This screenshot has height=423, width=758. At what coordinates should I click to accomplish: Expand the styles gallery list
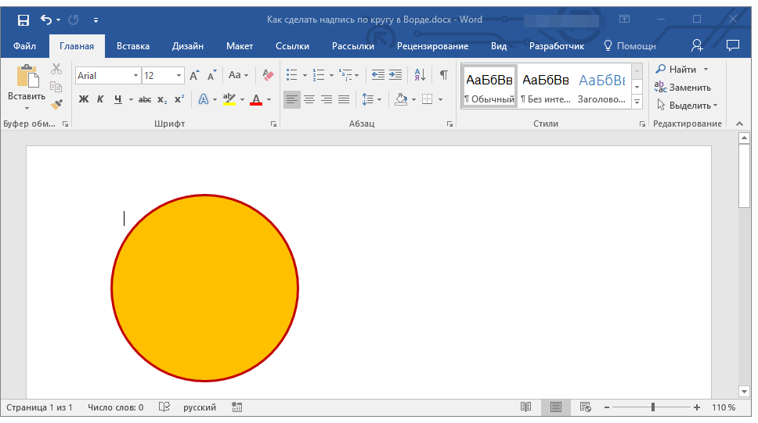(x=637, y=102)
